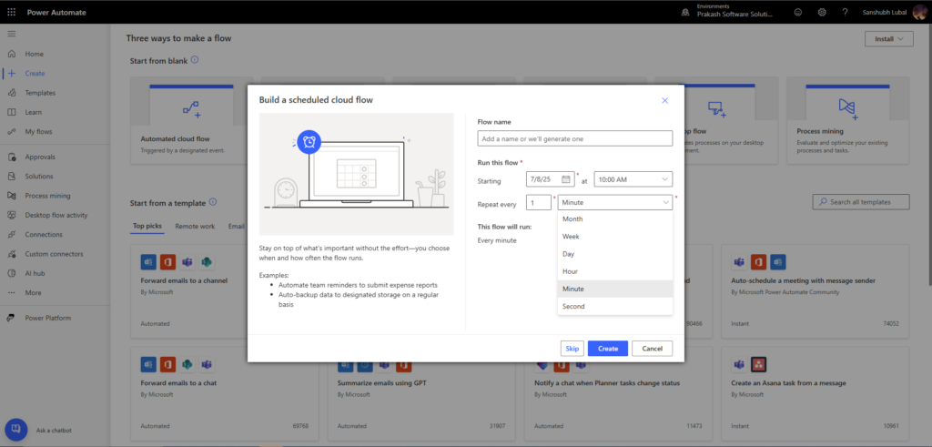Open the Help question mark icon
The image size is (932, 447).
click(845, 12)
